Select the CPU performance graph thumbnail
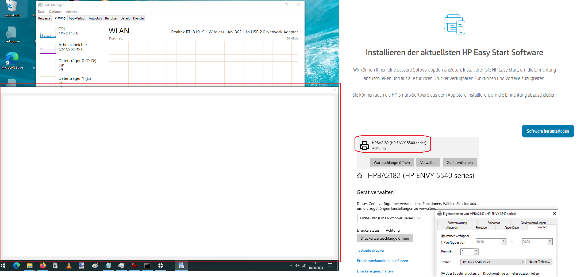The height and width of the screenshot is (277, 577). click(48, 32)
